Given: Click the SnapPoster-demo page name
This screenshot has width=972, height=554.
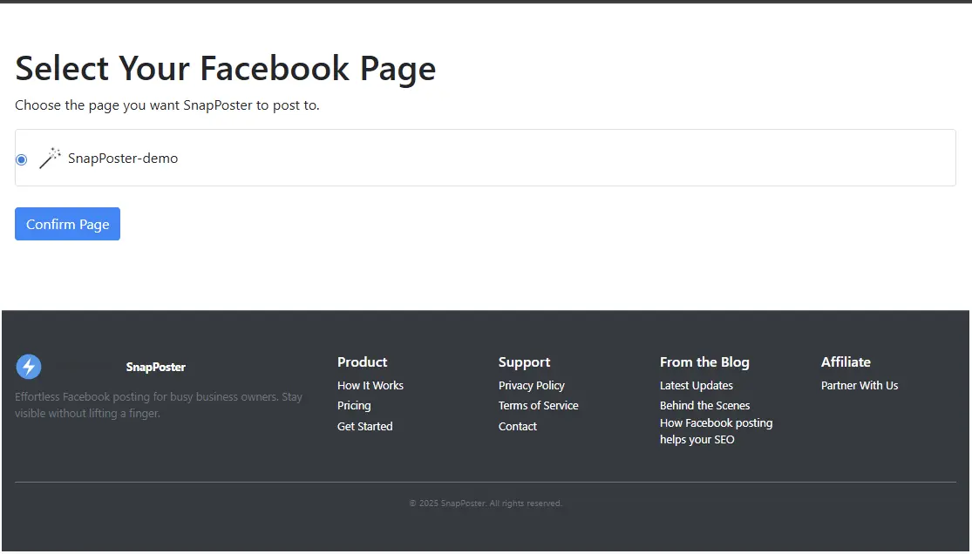Looking at the screenshot, I should tap(123, 158).
